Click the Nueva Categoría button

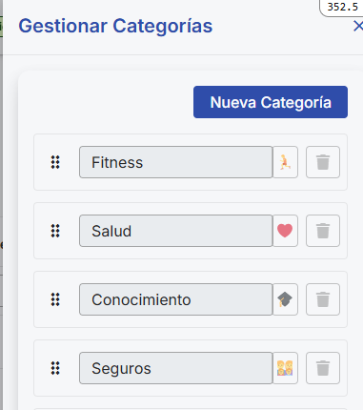[271, 102]
